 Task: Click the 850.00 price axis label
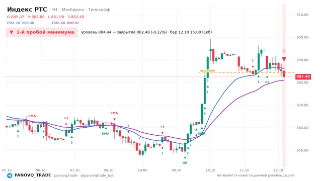click(302, 150)
